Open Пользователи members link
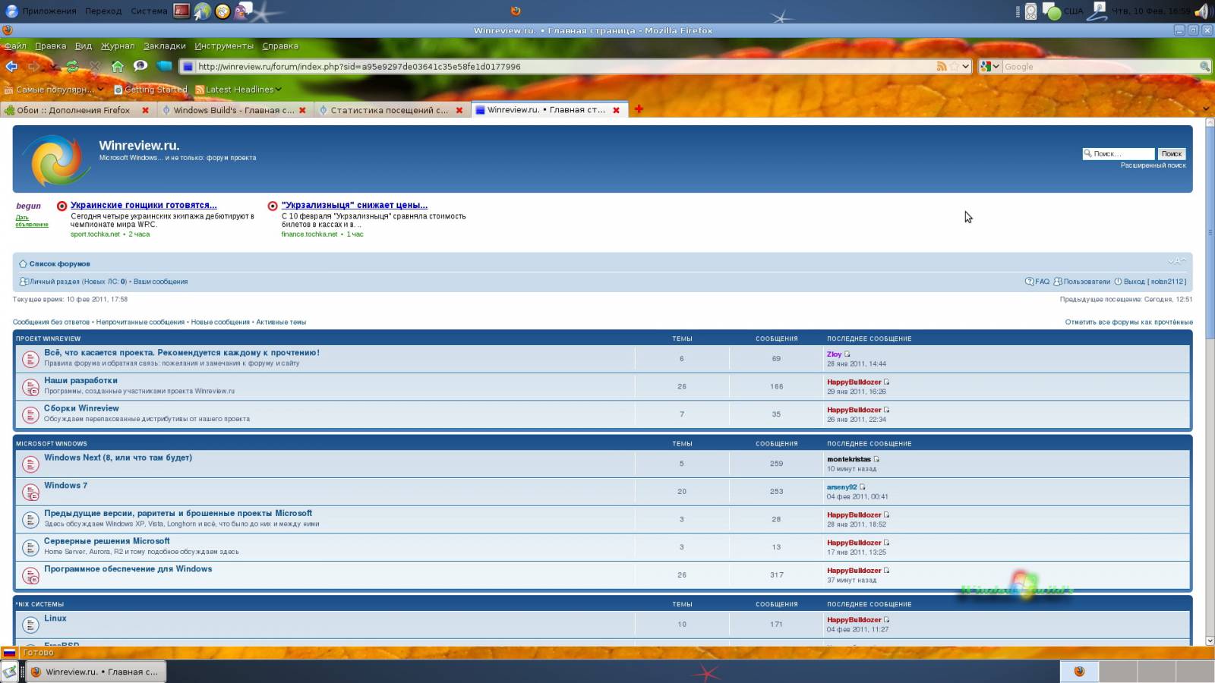 pyautogui.click(x=1082, y=282)
